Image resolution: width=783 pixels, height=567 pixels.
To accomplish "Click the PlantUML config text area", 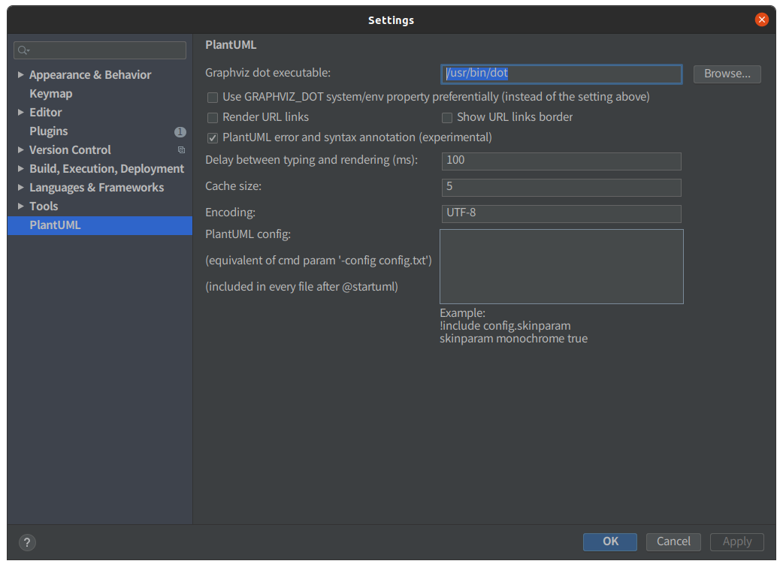I will [561, 267].
